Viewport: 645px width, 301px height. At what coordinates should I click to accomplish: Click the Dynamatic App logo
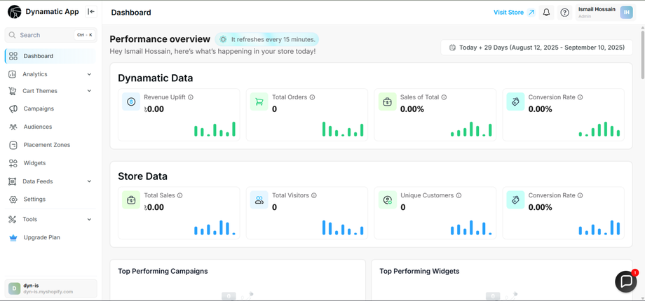coord(14,12)
